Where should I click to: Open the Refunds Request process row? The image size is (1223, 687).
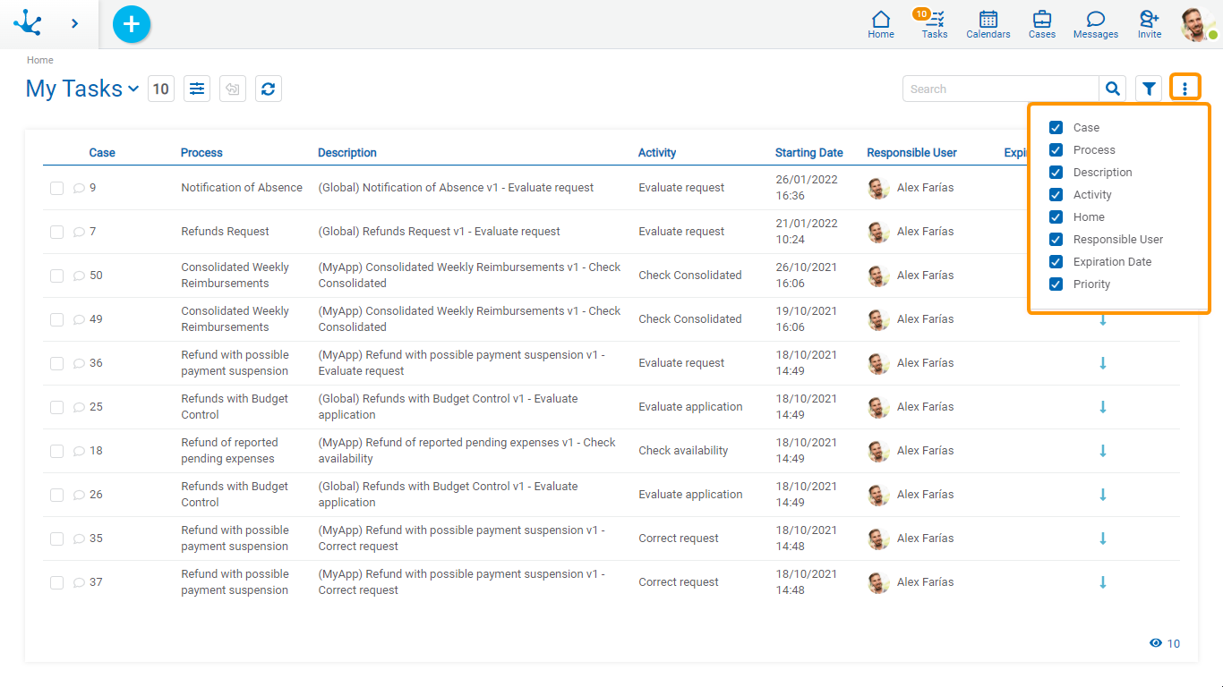[x=225, y=232]
